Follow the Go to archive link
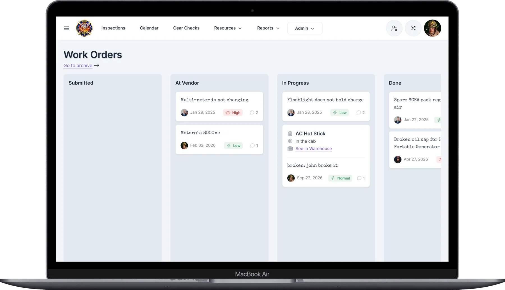This screenshot has width=505, height=290. coord(78,66)
